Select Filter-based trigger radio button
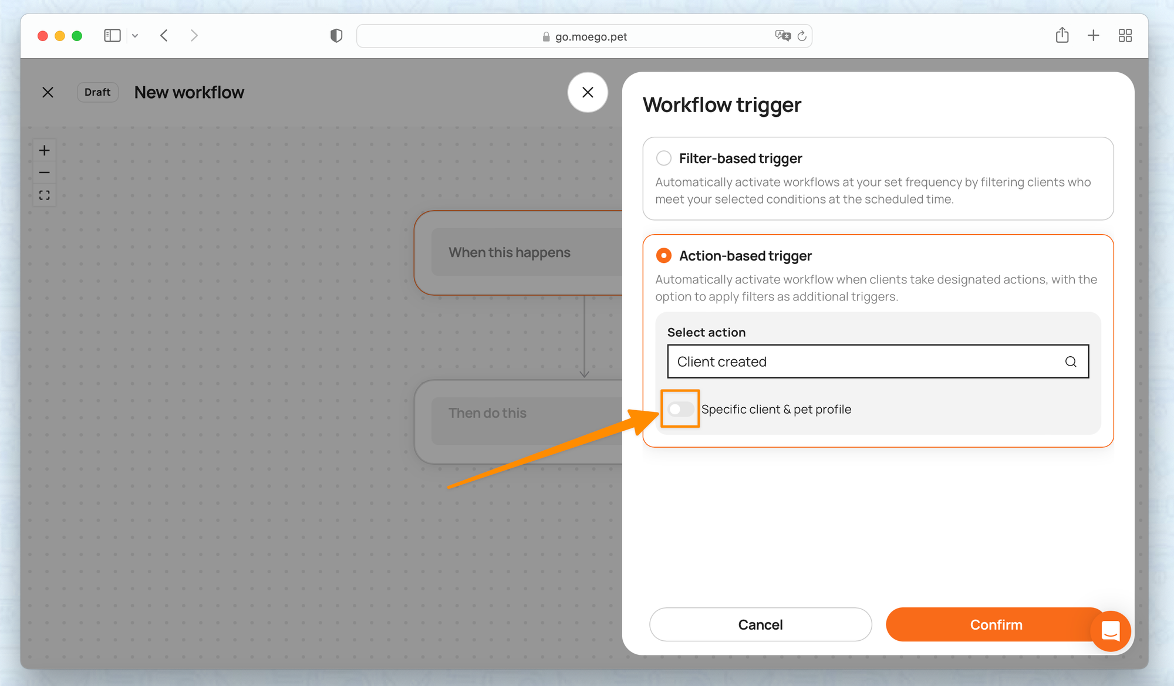The height and width of the screenshot is (686, 1174). pos(663,158)
